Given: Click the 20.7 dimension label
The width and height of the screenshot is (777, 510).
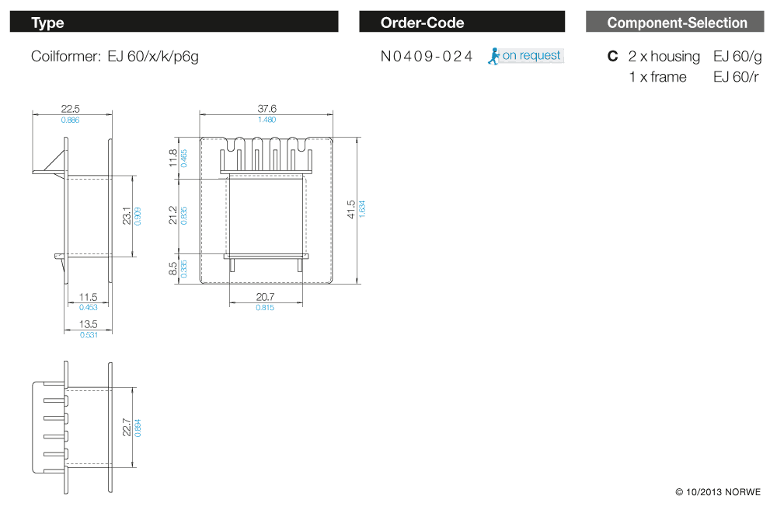Looking at the screenshot, I should (265, 297).
